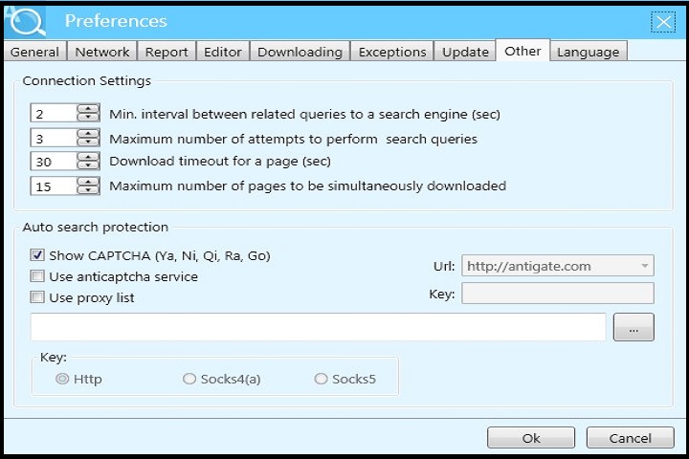The height and width of the screenshot is (459, 689).
Task: Decrease maximum simultaneous pages downloaded value
Action: [89, 191]
